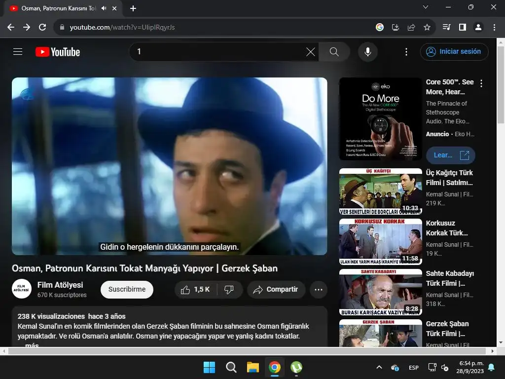This screenshot has height=379, width=505.
Task: Go to the YouTube home logo
Action: pos(58,52)
